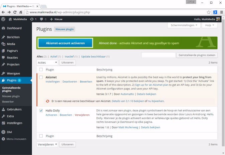Screen dimensions: 225x155
Task: Click the Media sidebar icon
Action: click(3, 44)
